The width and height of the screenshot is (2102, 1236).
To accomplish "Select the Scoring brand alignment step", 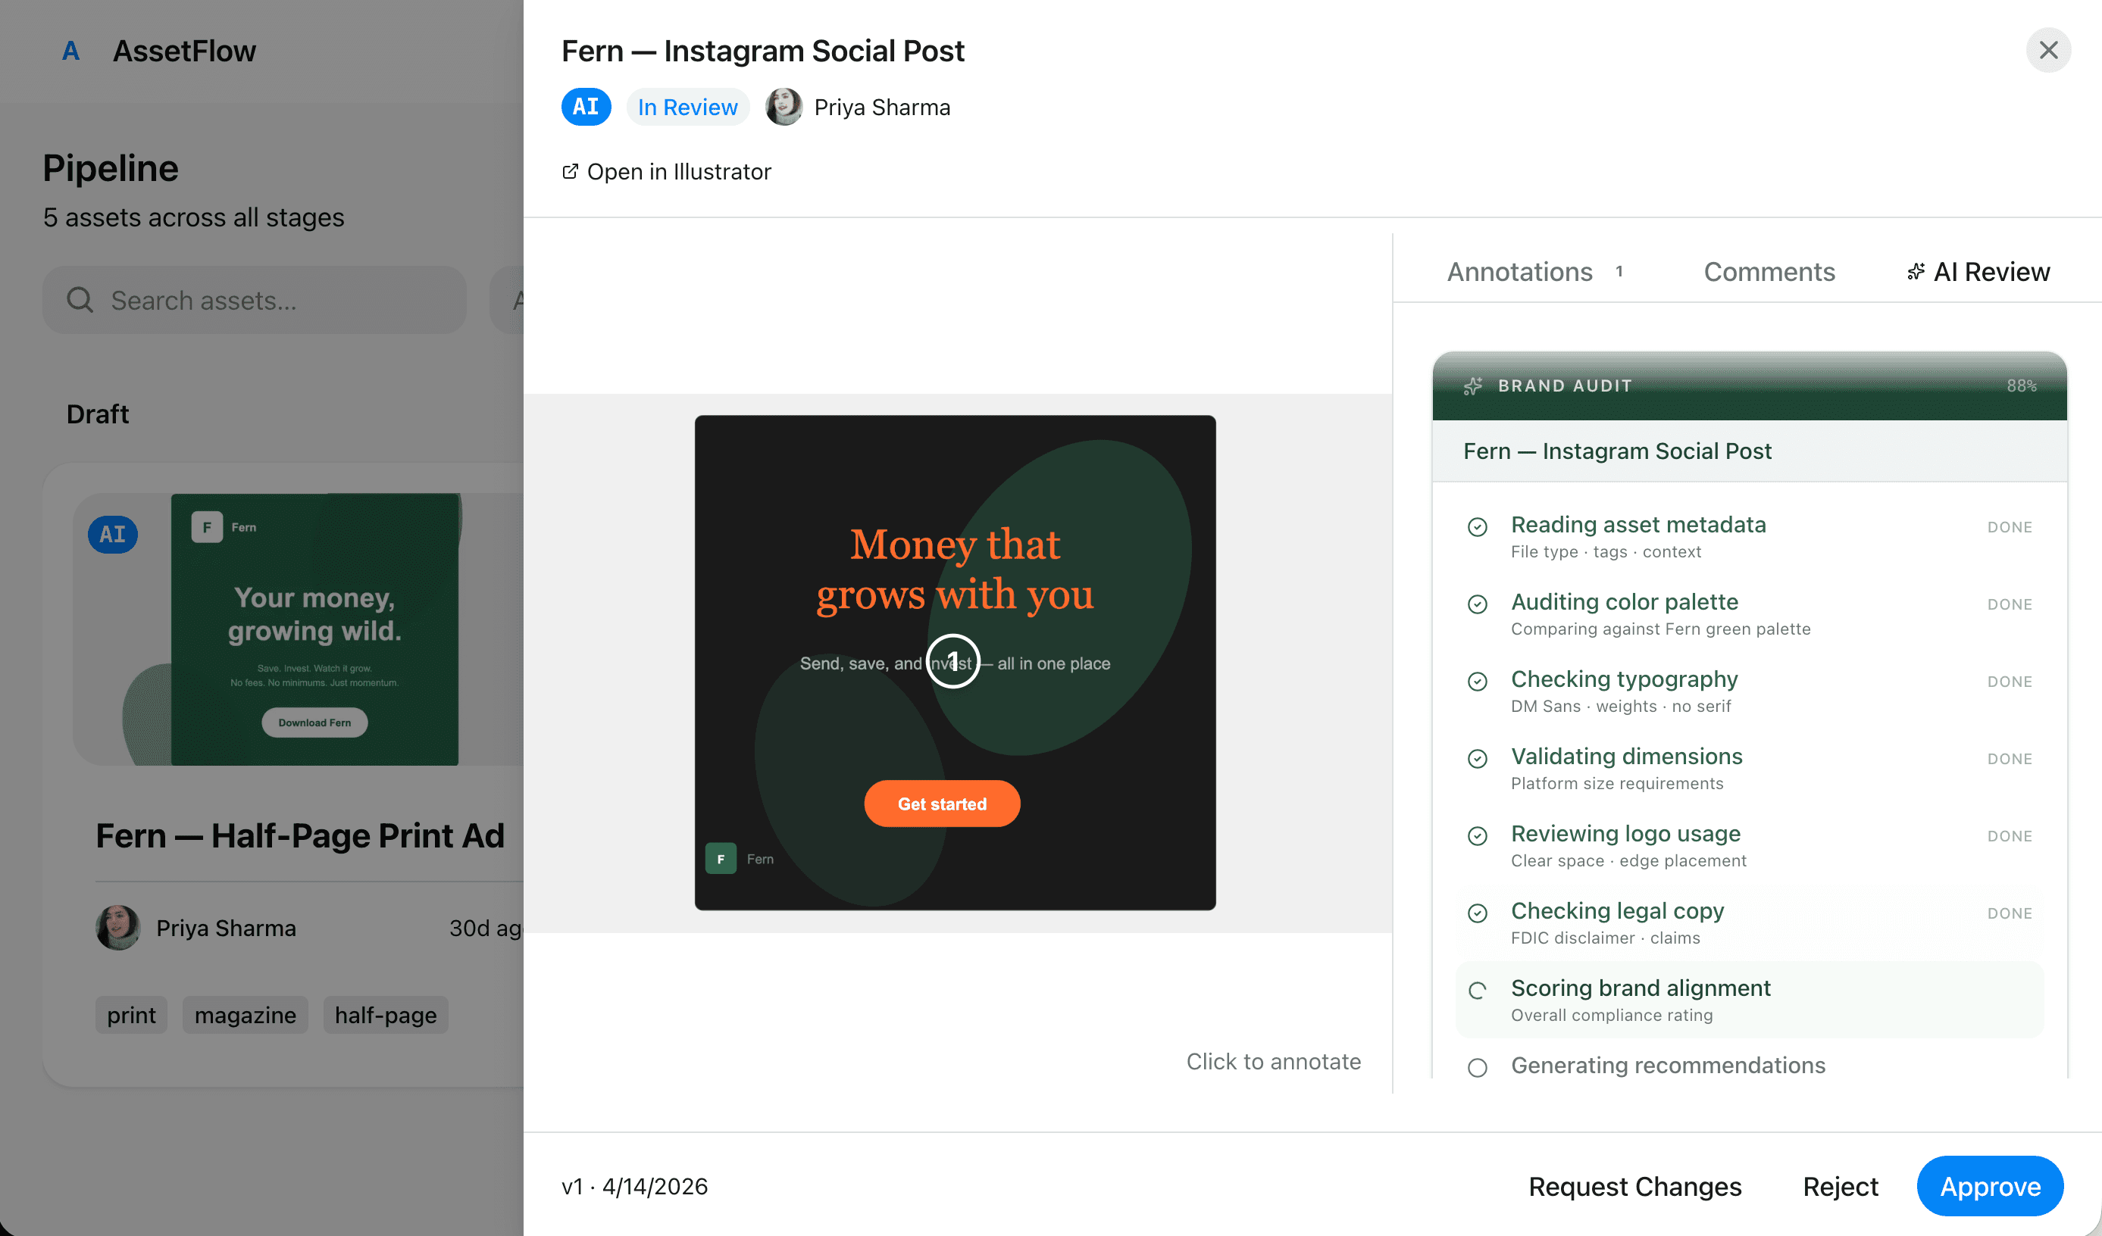I will point(1749,1000).
